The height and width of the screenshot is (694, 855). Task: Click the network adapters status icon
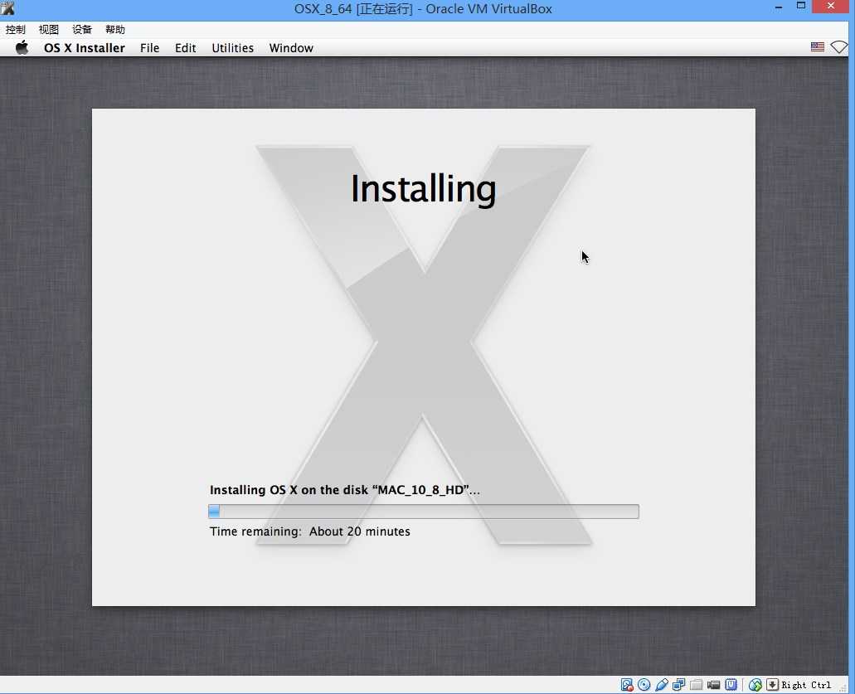(x=679, y=685)
